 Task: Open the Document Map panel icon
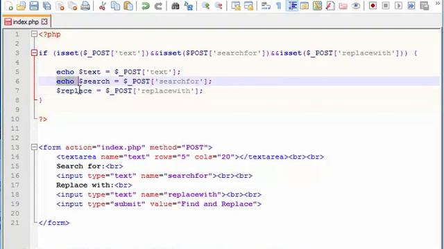pyautogui.click(x=317, y=6)
